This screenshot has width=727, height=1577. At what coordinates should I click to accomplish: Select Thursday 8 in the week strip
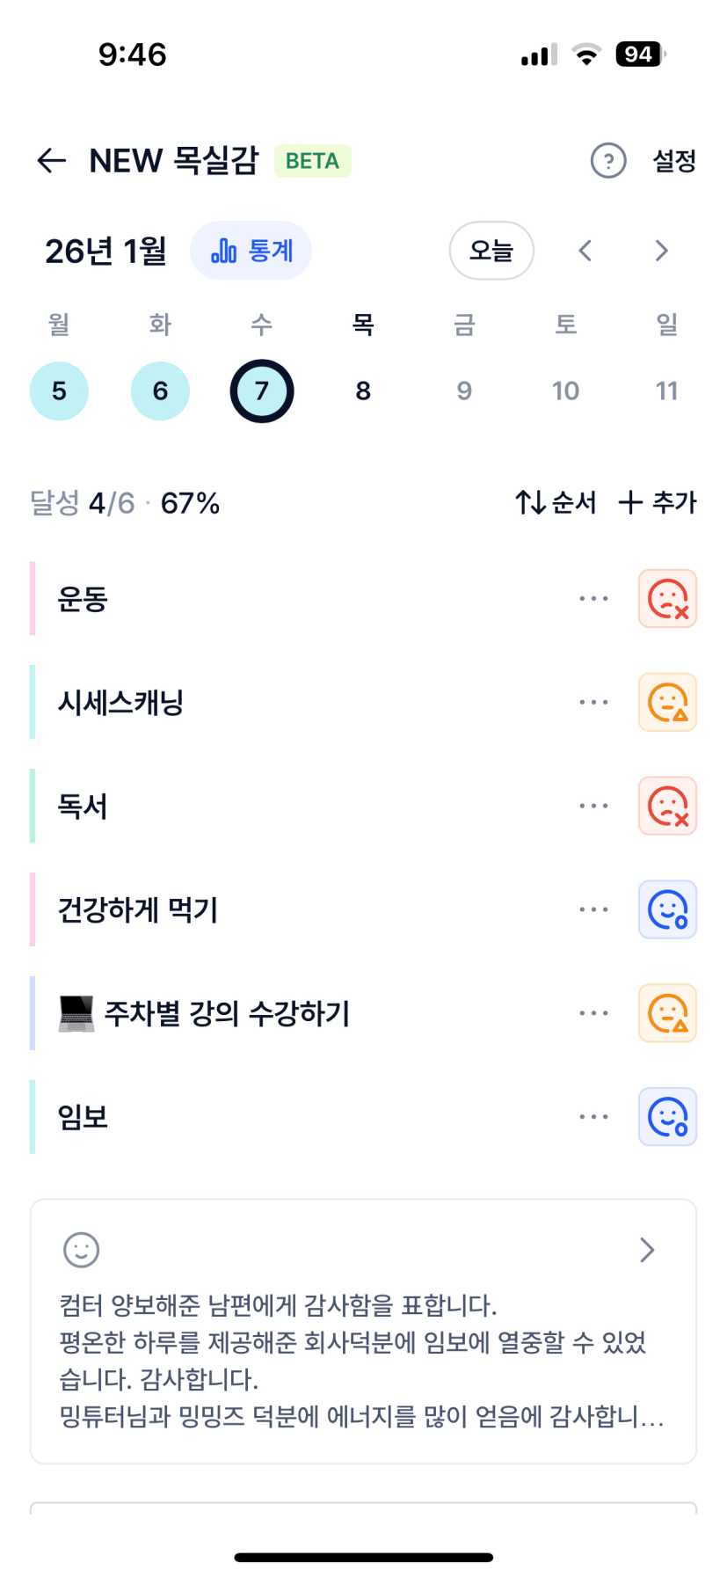point(363,391)
